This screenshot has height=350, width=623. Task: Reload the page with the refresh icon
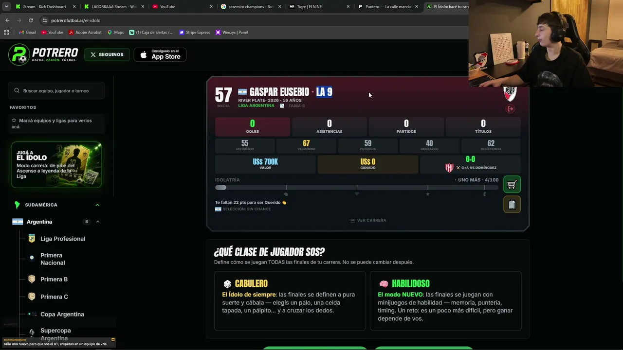pyautogui.click(x=31, y=20)
